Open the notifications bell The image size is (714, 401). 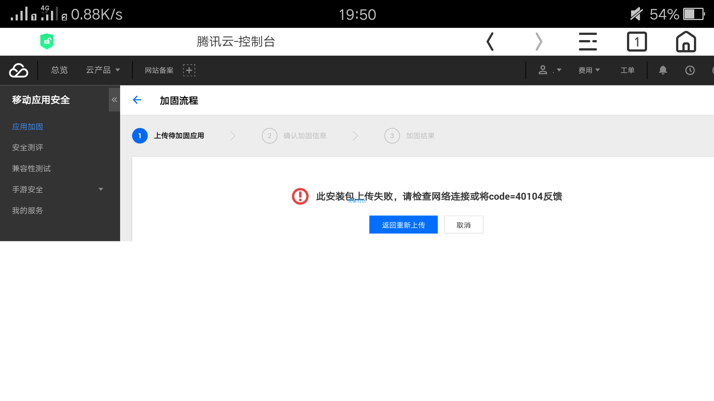tap(663, 70)
